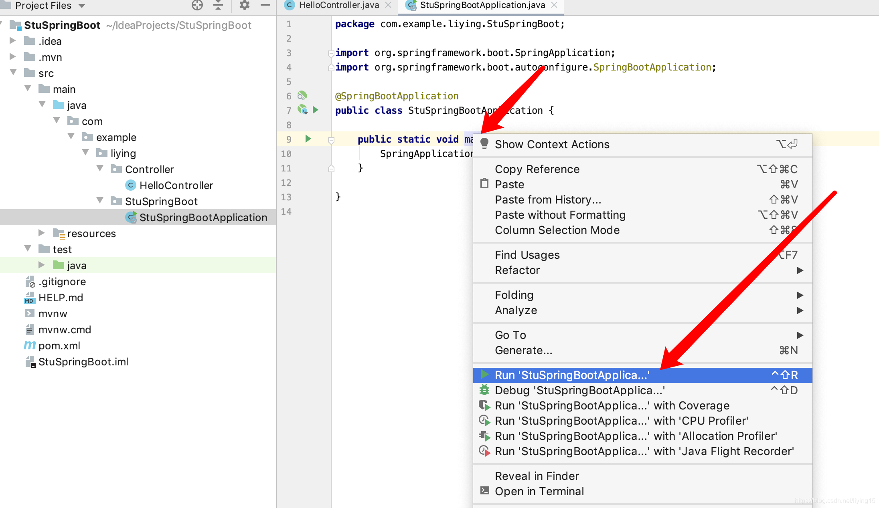Click the run gutter arrow on line 9

(x=308, y=139)
